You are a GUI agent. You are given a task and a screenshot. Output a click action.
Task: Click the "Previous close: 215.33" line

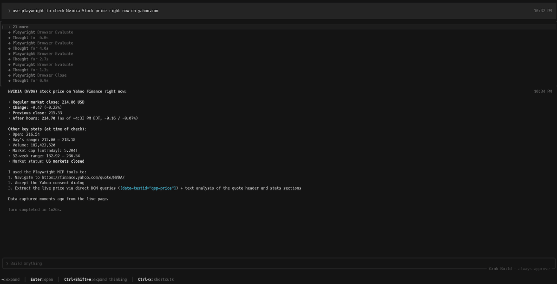(x=37, y=112)
